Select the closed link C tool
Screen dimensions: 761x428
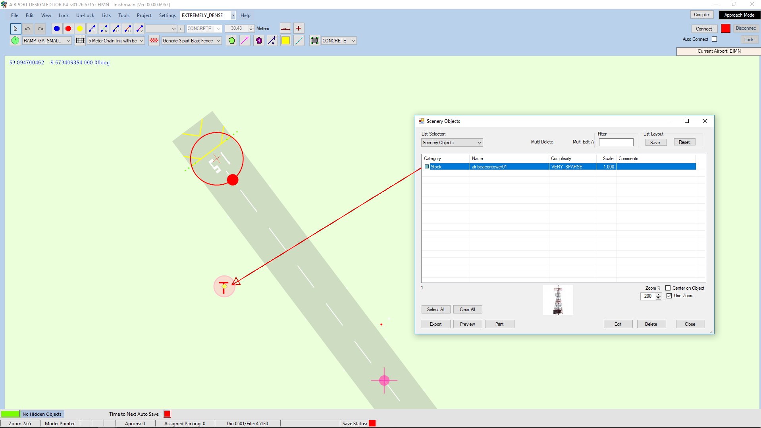pos(128,29)
